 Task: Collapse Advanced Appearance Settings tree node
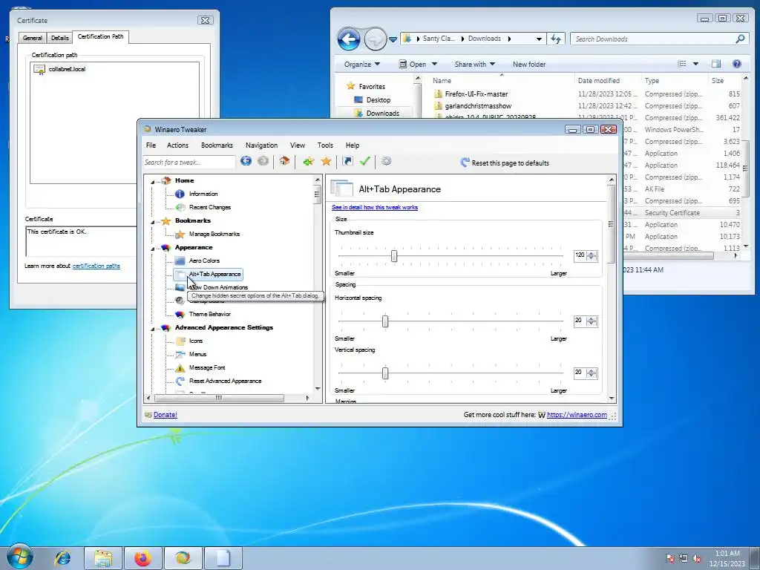tap(153, 329)
